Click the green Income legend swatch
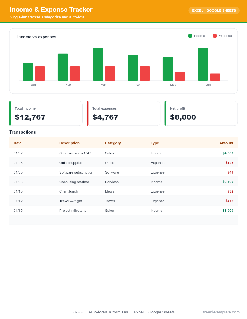The width and height of the screenshot is (247, 319). click(x=190, y=36)
